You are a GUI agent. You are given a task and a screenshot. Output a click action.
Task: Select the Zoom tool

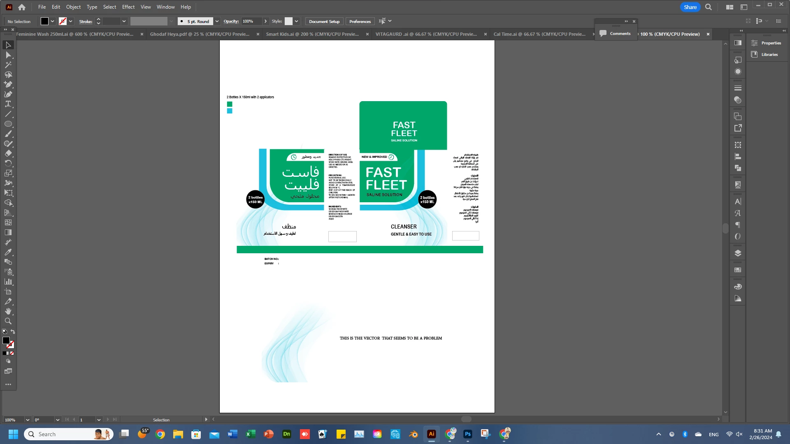click(8, 321)
